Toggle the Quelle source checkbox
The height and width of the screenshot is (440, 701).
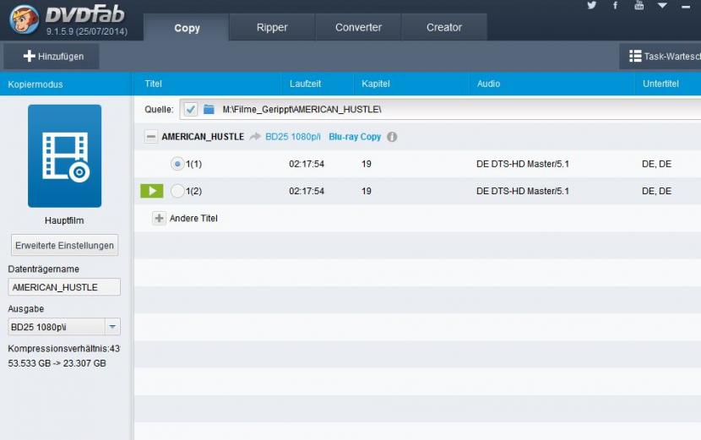(190, 109)
